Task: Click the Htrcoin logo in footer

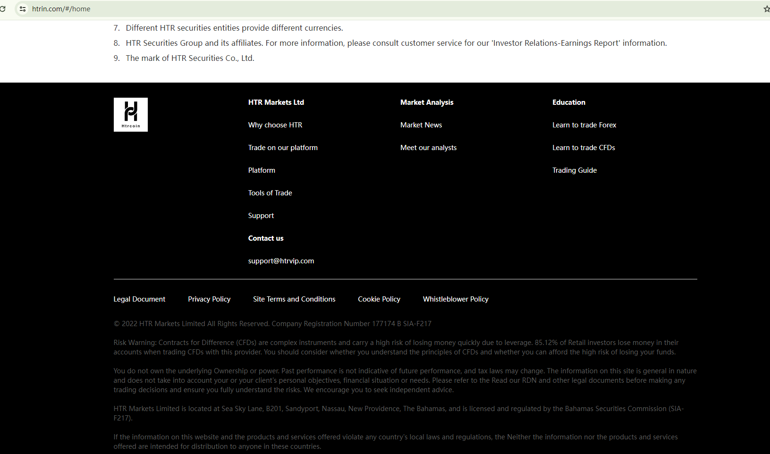Action: point(130,115)
